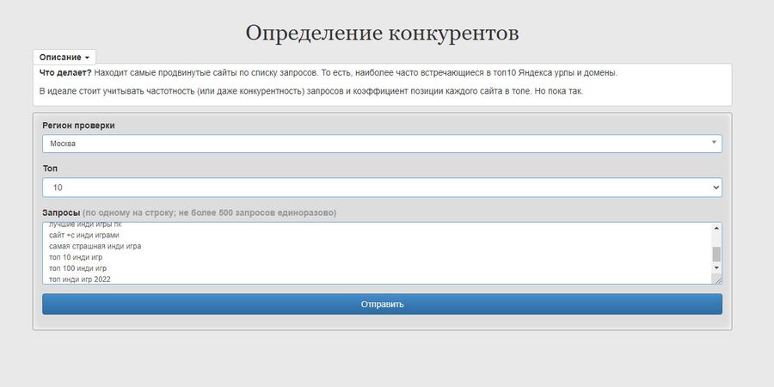
Task: Open the Регион проверки dropdown showing Москва
Action: point(382,144)
